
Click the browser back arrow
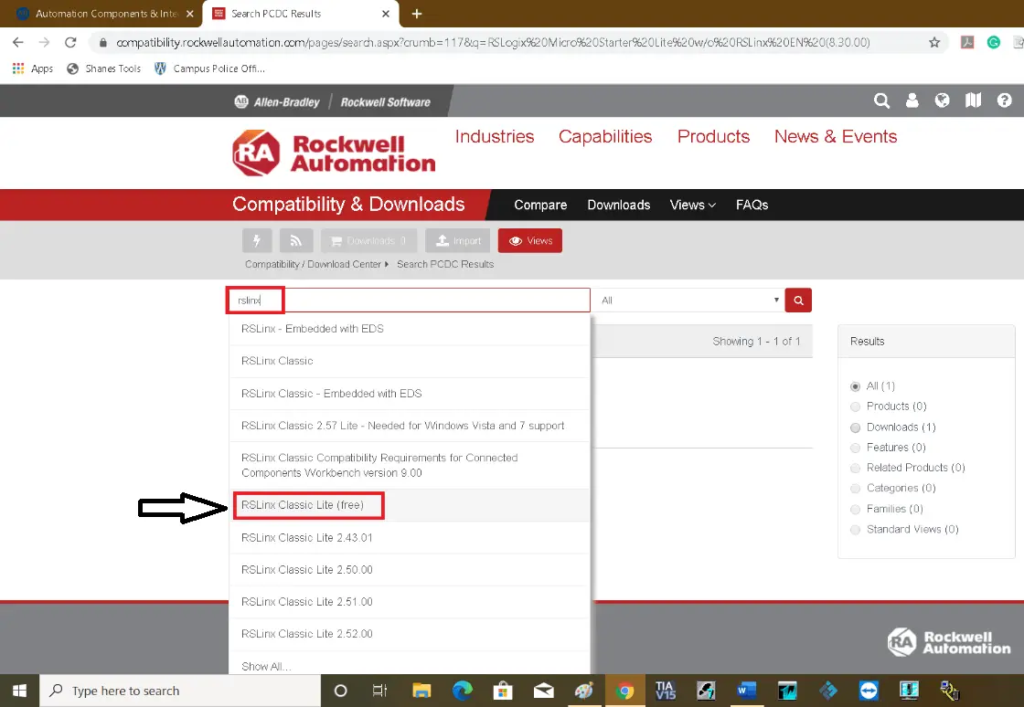click(x=17, y=42)
